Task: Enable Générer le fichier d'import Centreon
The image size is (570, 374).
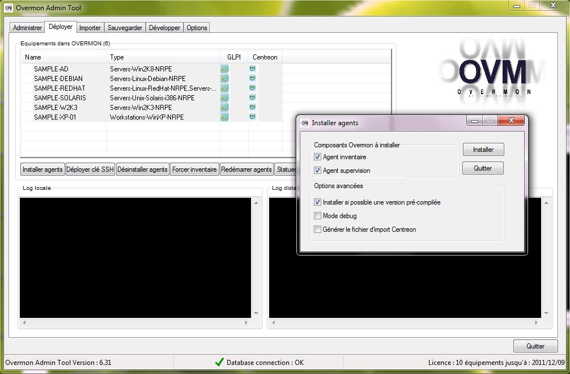Action: click(317, 229)
